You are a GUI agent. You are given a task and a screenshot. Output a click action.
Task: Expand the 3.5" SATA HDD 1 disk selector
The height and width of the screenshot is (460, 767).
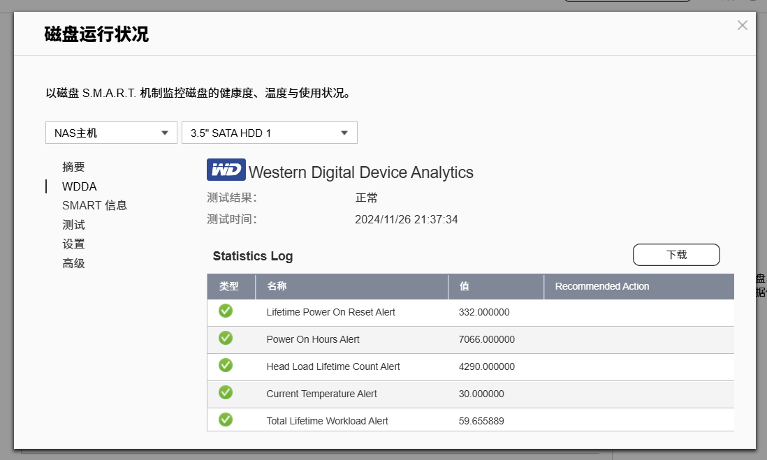269,133
